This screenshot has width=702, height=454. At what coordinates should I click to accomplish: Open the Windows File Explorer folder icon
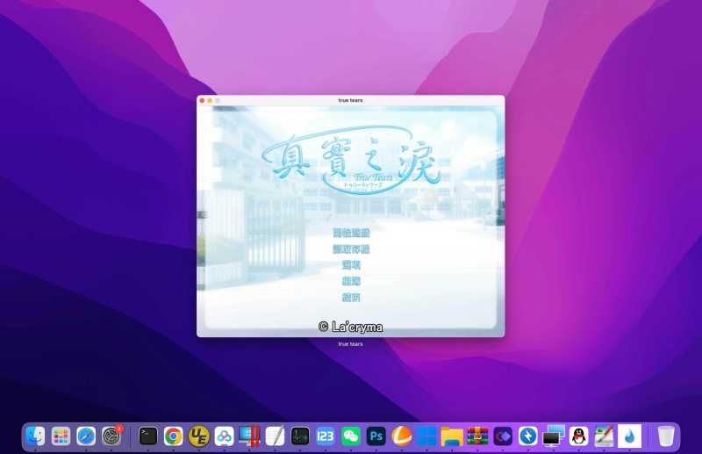[452, 436]
